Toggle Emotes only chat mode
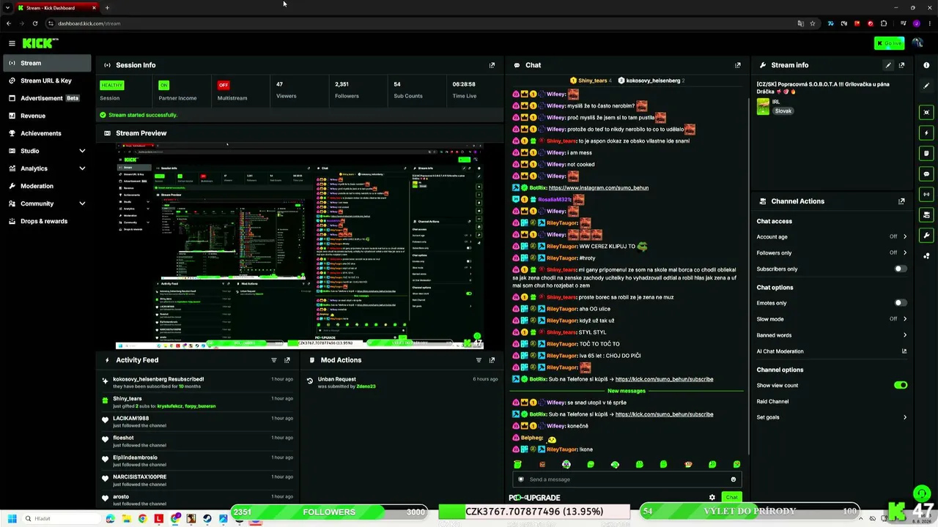 tap(901, 303)
